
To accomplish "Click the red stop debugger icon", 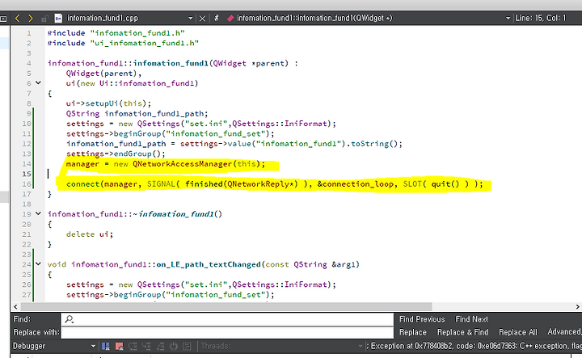I will point(119,346).
